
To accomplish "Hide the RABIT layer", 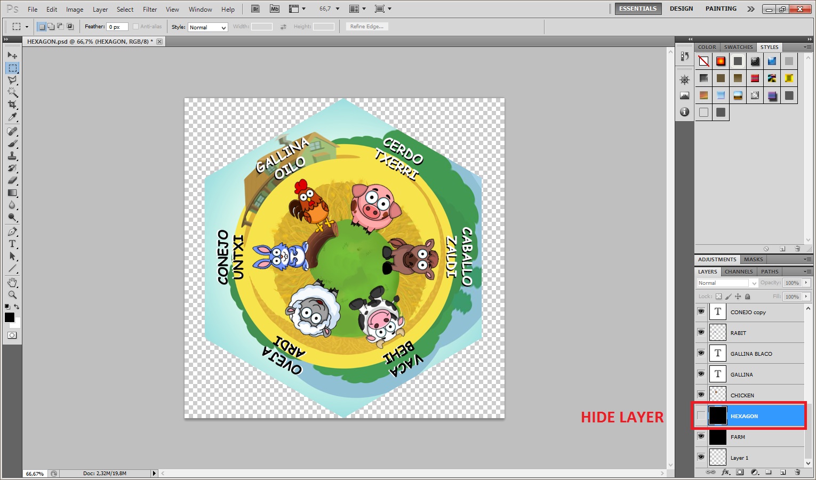I will coord(701,332).
